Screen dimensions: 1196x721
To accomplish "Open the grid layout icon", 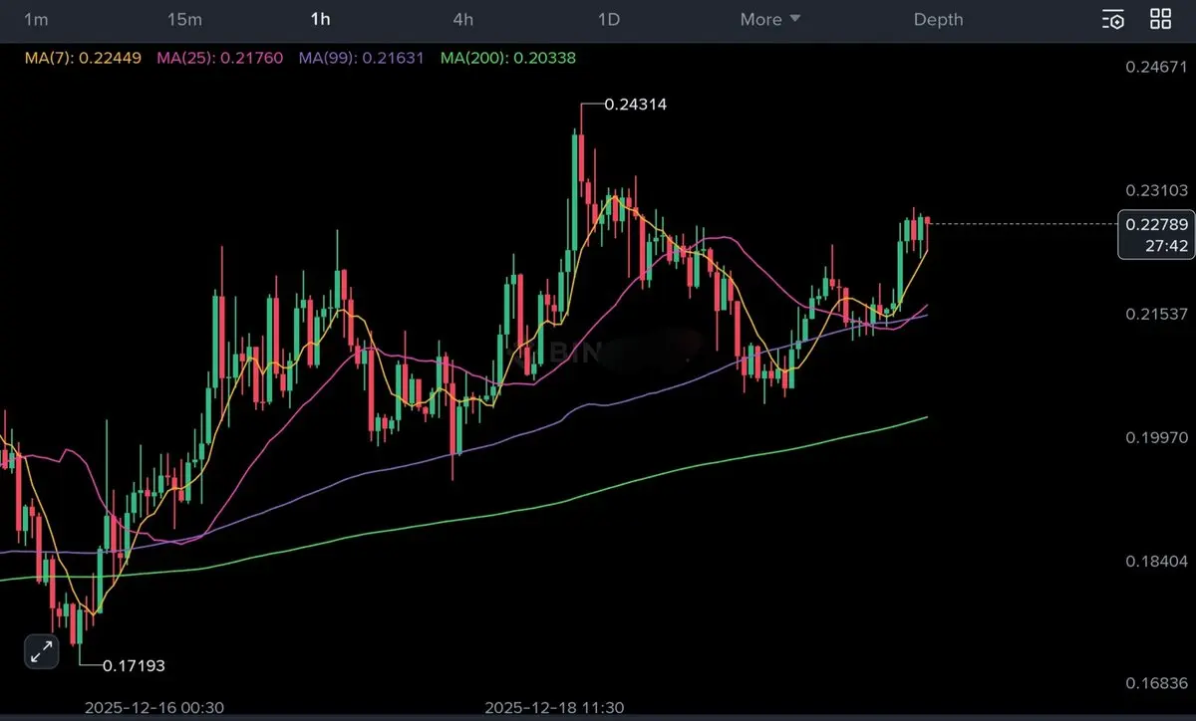I will coord(1161,19).
